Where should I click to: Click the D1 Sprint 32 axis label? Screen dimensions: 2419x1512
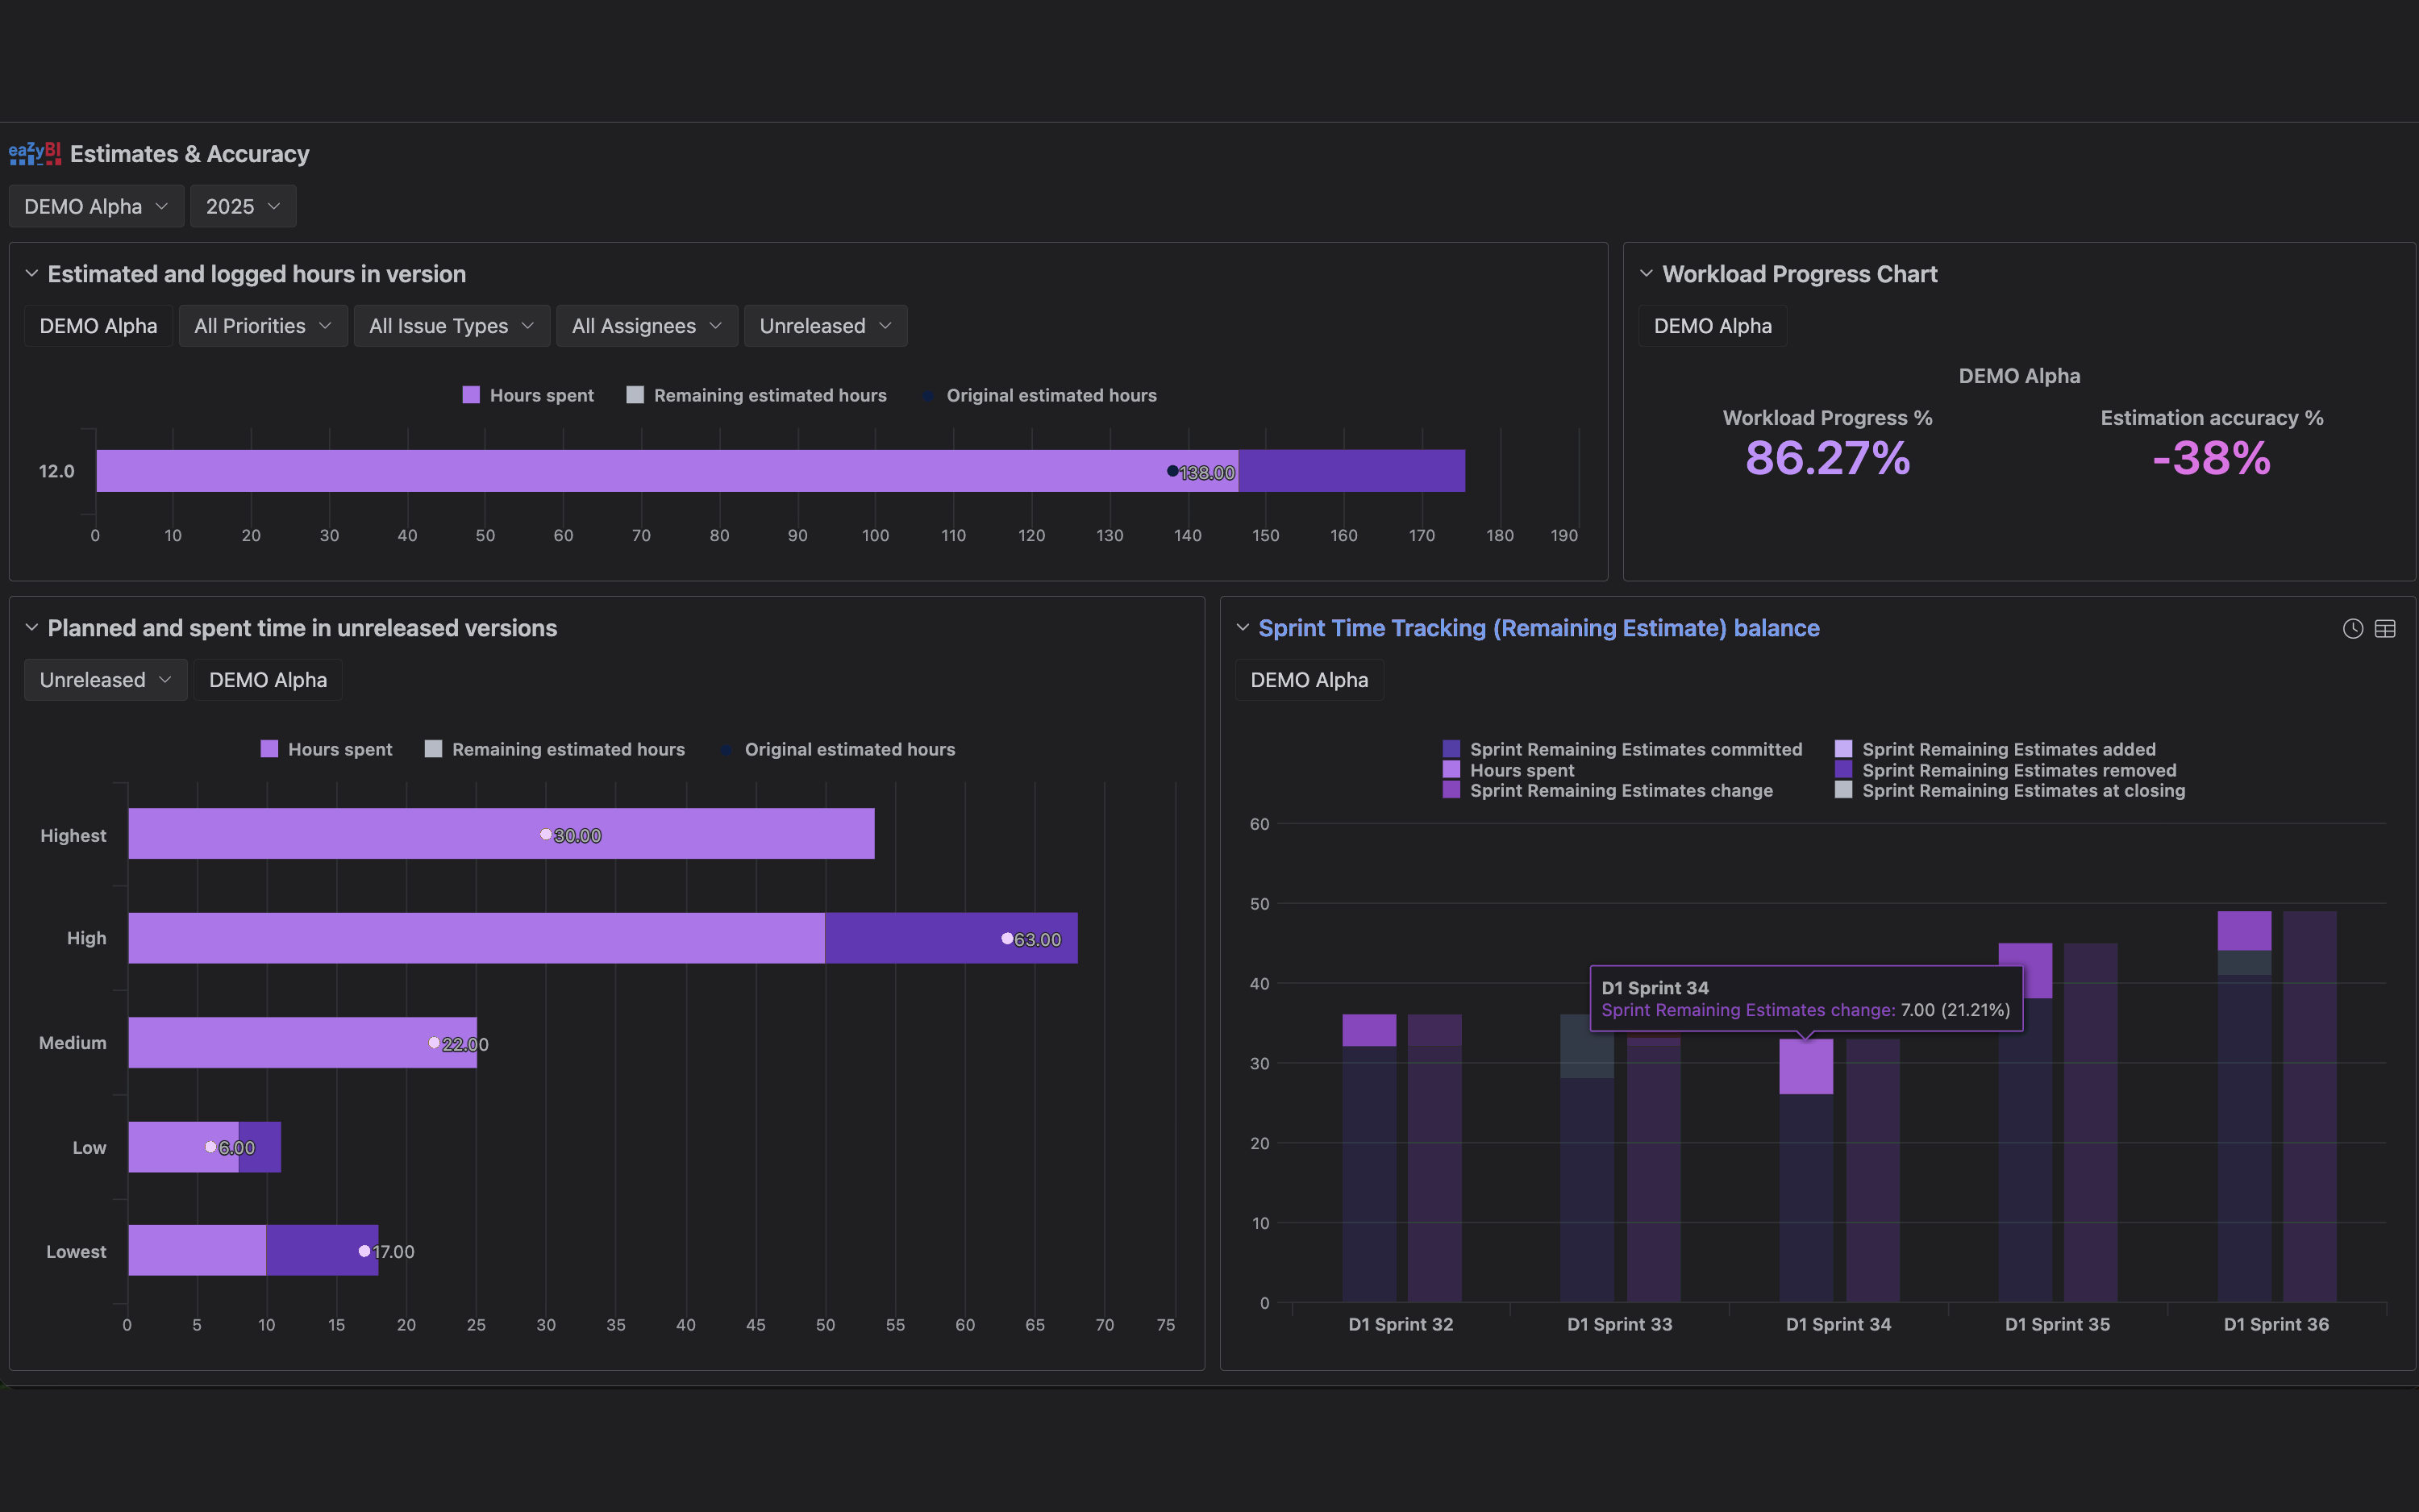[1401, 1324]
